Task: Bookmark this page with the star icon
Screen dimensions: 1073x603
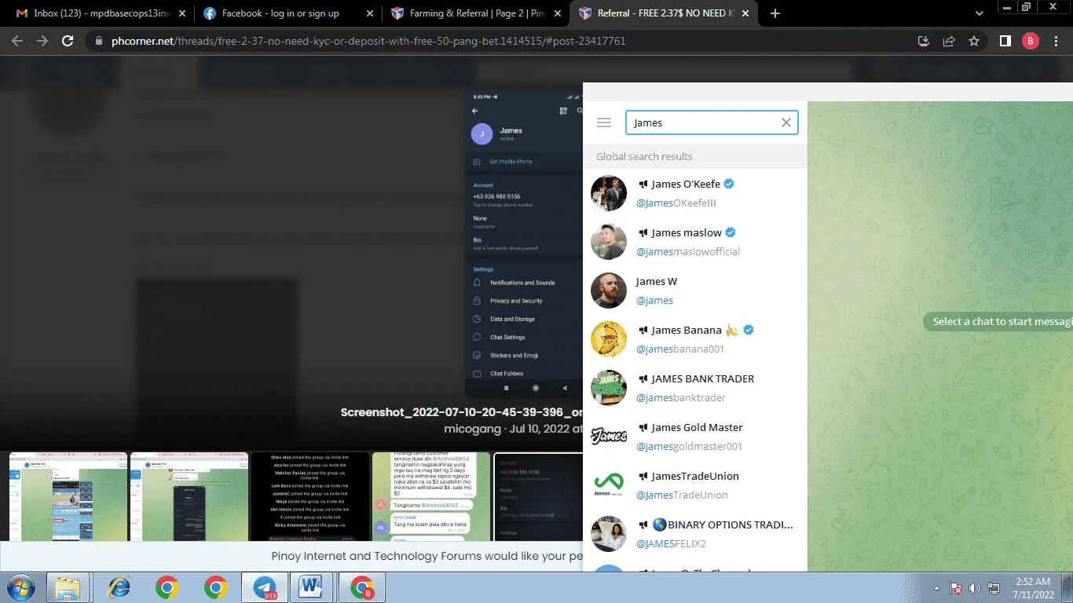Action: click(x=974, y=41)
